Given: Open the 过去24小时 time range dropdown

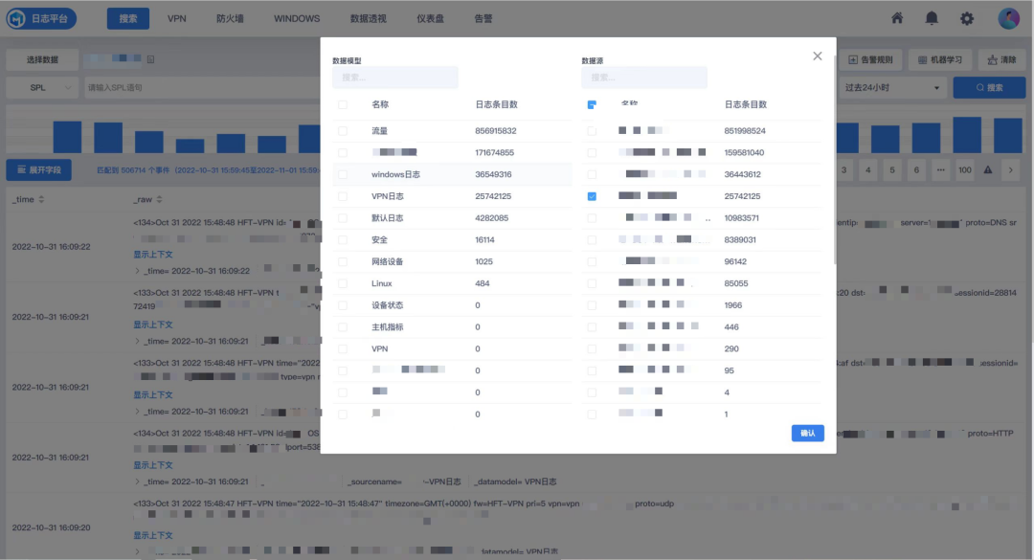Looking at the screenshot, I should (x=892, y=88).
